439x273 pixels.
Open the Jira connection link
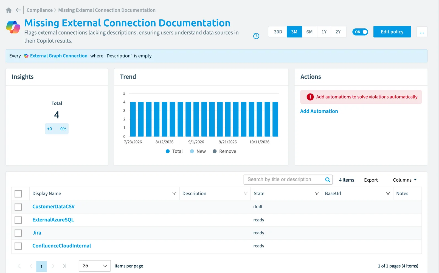(37, 233)
